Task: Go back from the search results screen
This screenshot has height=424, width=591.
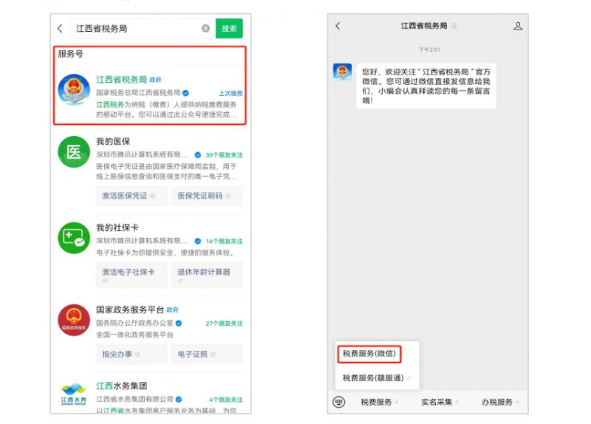Action: [60, 28]
